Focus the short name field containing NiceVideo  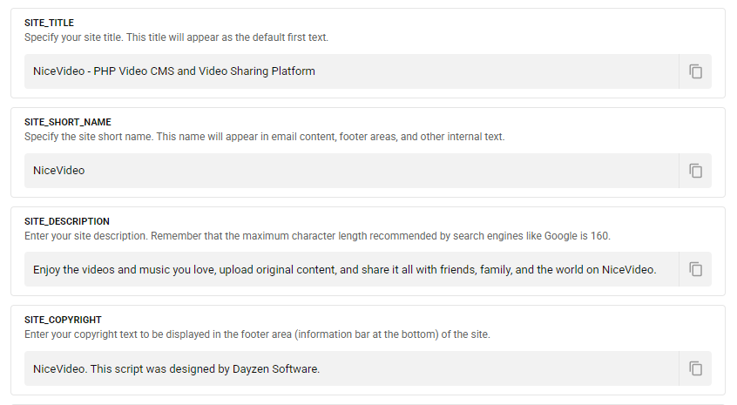click(348, 171)
